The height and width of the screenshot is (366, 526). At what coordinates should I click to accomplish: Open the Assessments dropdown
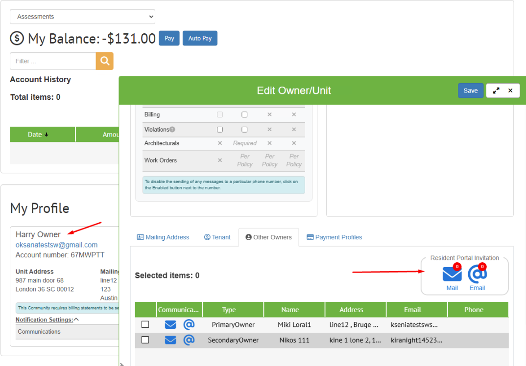(x=82, y=17)
